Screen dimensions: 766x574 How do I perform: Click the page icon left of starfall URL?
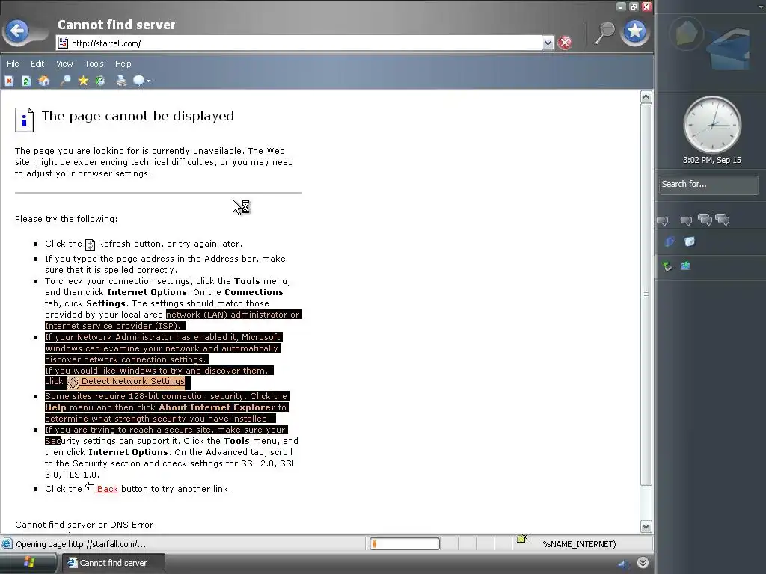pos(63,43)
